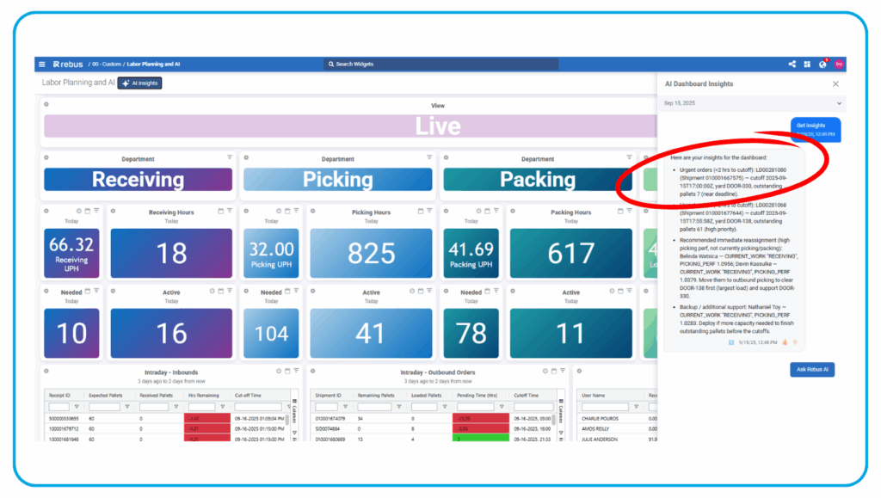
Task: Open the globe notifications icon
Action: pos(822,65)
